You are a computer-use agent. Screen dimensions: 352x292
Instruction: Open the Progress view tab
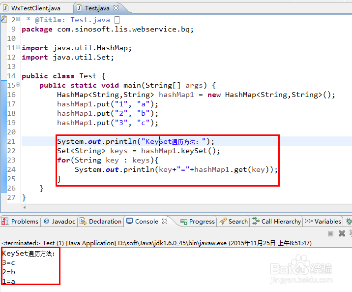(198, 222)
